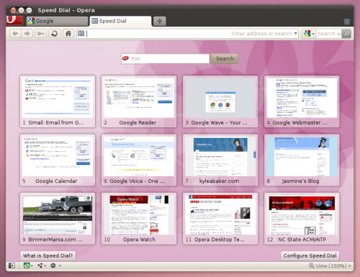
Task: Open Jasmine's Blog speed dial
Action: pyautogui.click(x=302, y=160)
